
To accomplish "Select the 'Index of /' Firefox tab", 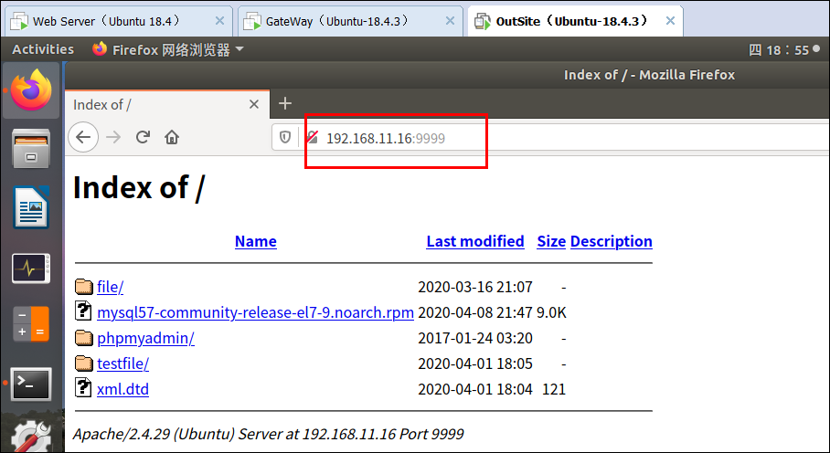I will click(x=167, y=104).
